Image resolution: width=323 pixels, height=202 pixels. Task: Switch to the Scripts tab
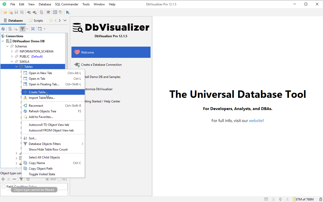click(x=36, y=21)
